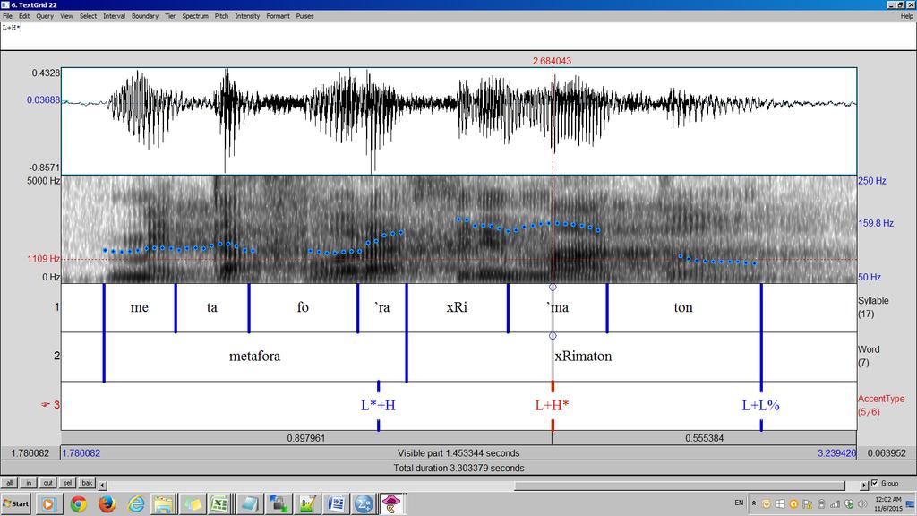
Task: Select the L*+H accent point
Action: 379,406
